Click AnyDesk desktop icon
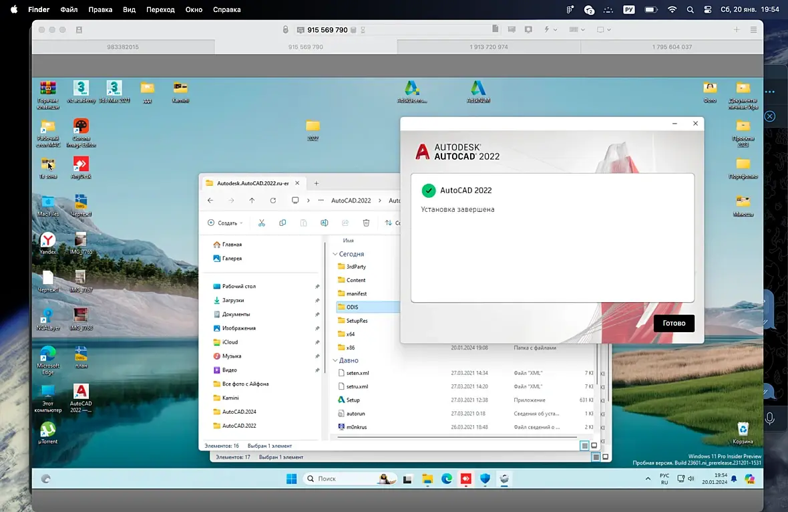 [x=81, y=168]
